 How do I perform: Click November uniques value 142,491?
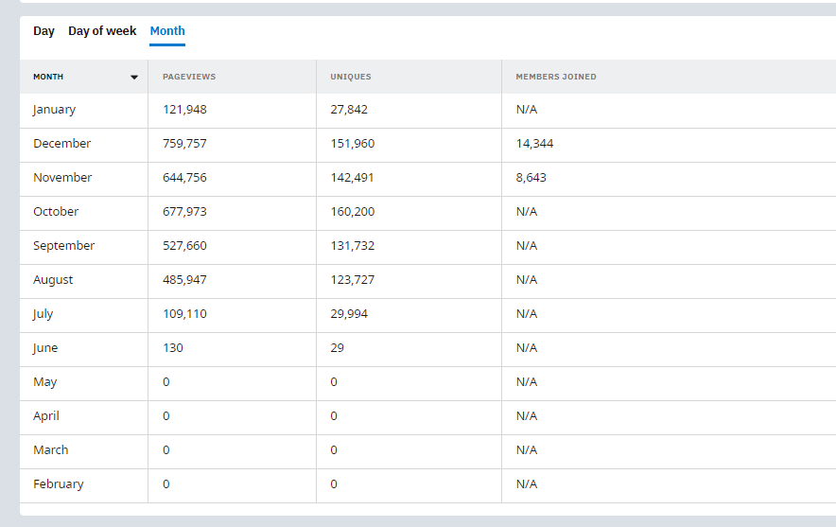352,178
